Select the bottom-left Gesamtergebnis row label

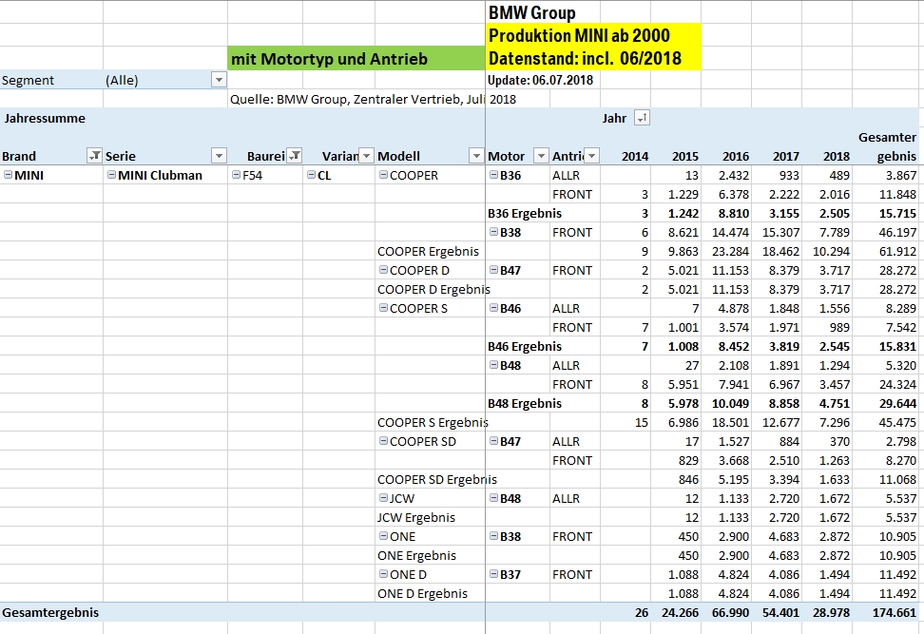(x=50, y=612)
